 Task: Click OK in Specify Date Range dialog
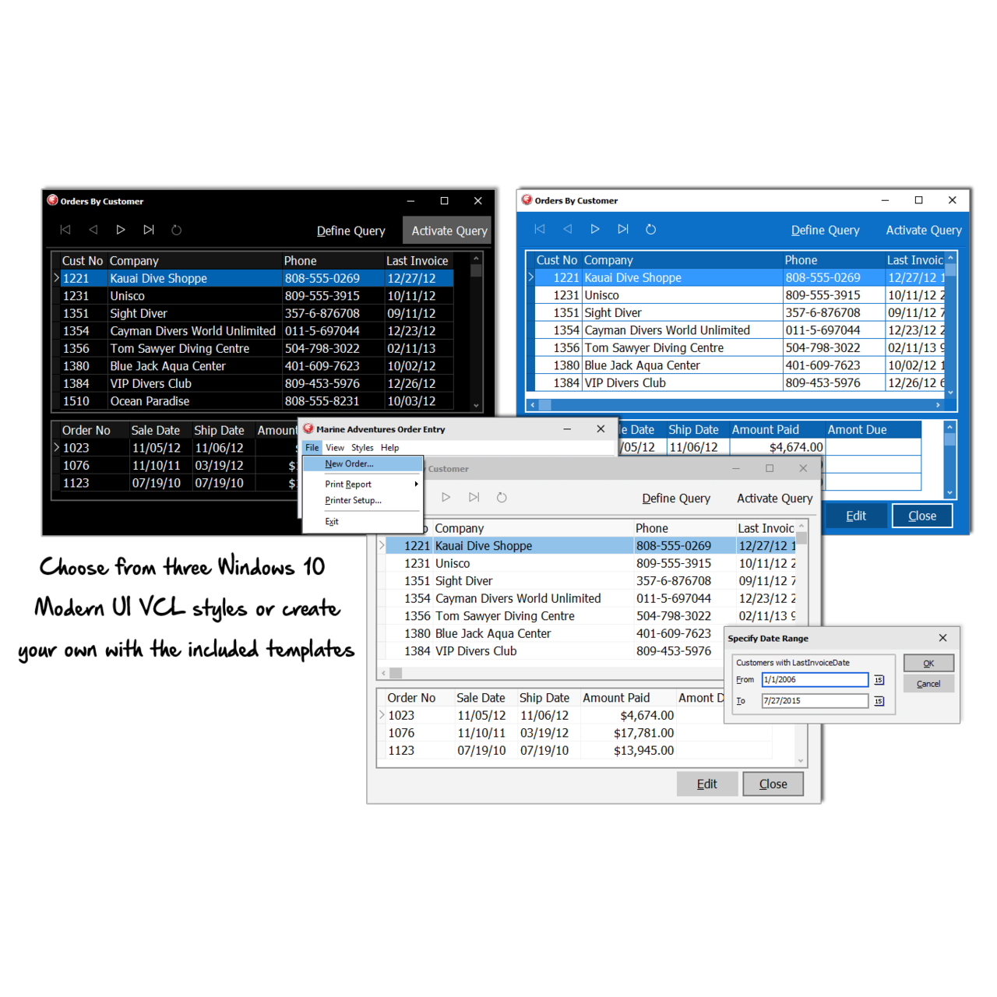tap(928, 663)
